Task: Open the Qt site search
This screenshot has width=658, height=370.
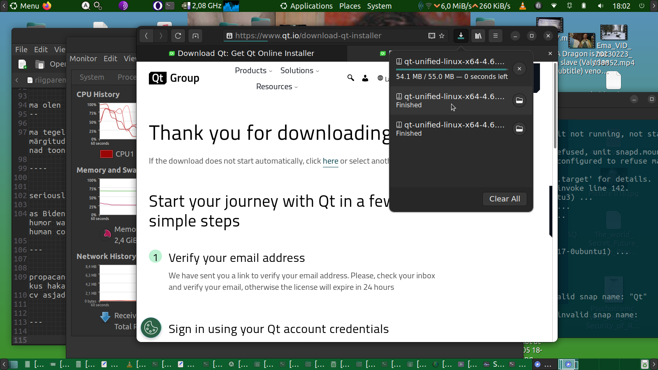Action: 350,78
